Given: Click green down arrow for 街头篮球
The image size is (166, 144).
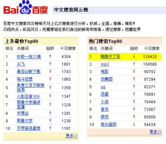Looking at the screenshot, I should point(134,124).
